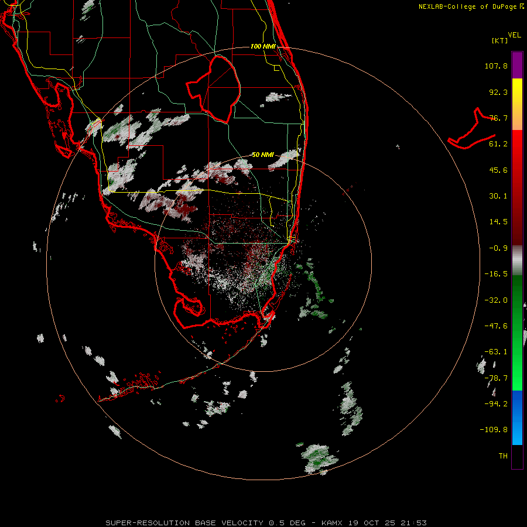Click the purple segment of velocity color bar
This screenshot has width=527, height=527.
pos(517,65)
